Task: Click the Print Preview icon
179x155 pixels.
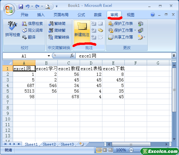Action: 47,7
